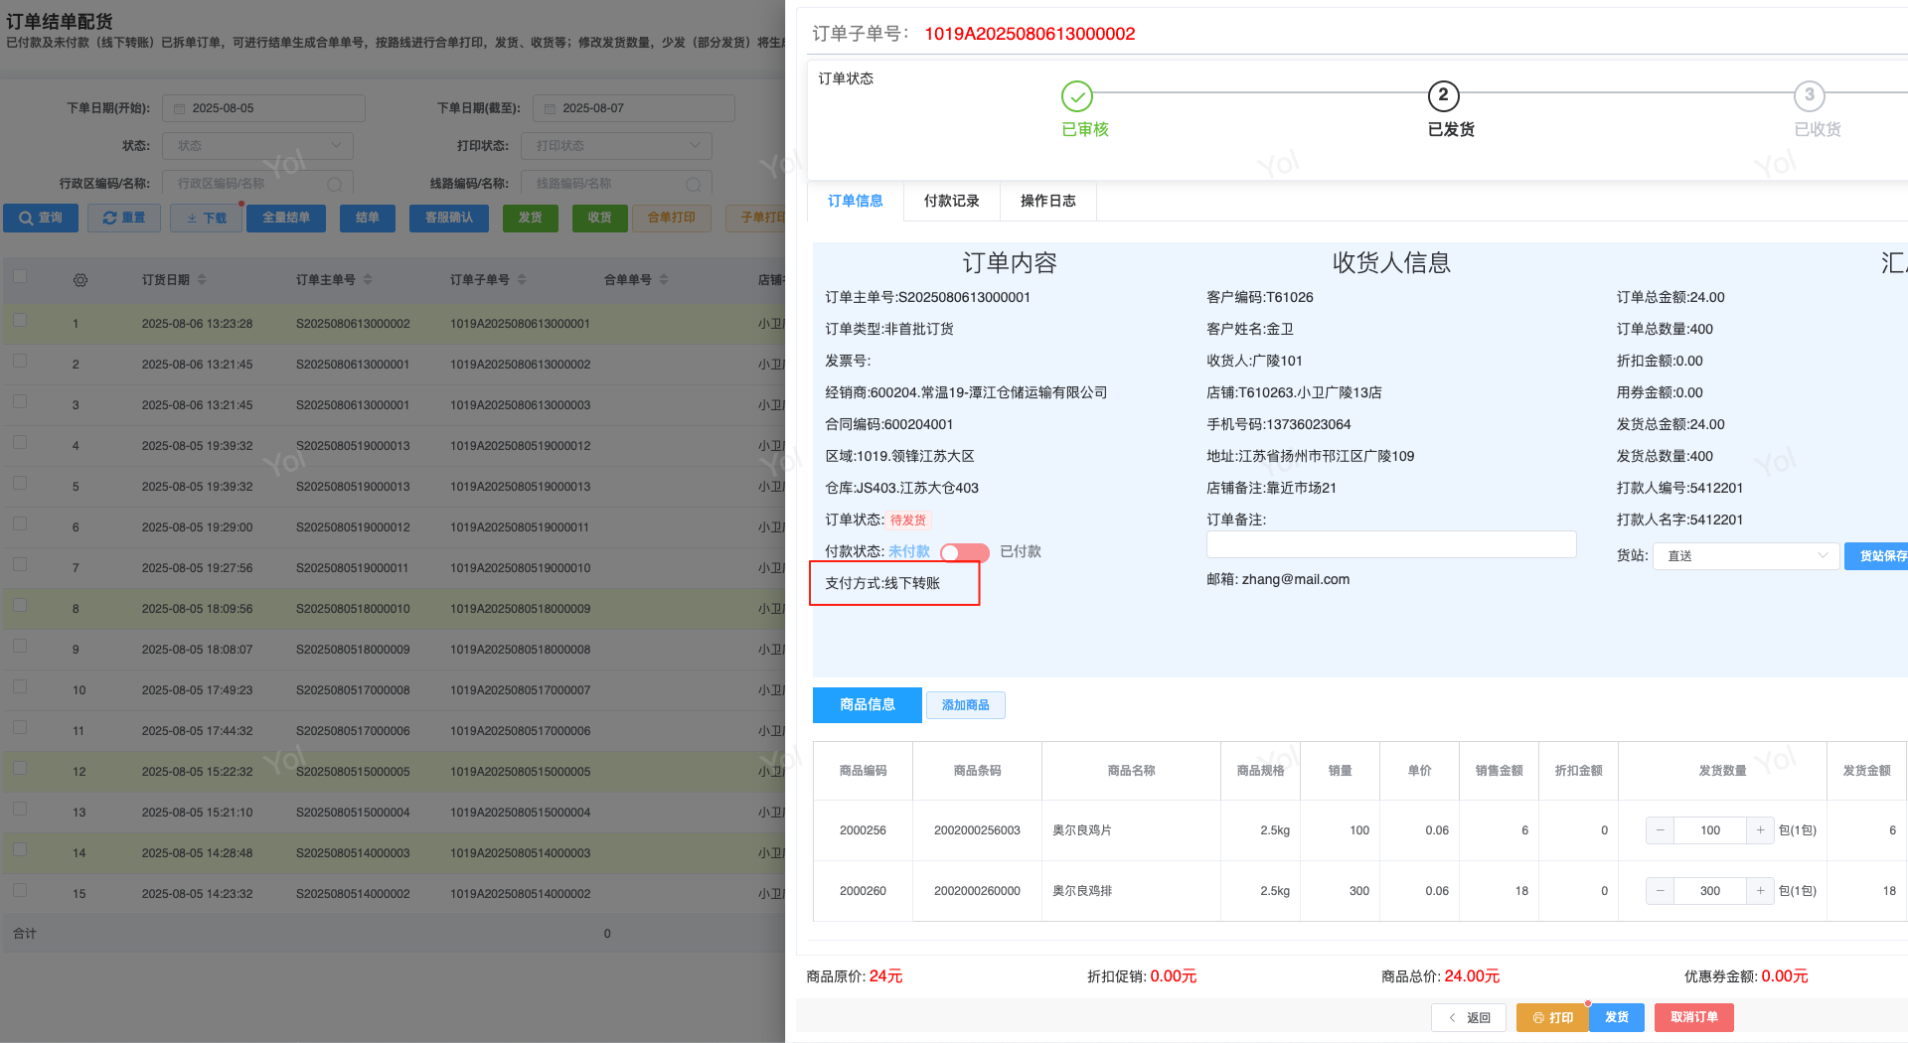Switch to the 付款记录 tab
The image size is (1908, 1043).
tap(951, 201)
